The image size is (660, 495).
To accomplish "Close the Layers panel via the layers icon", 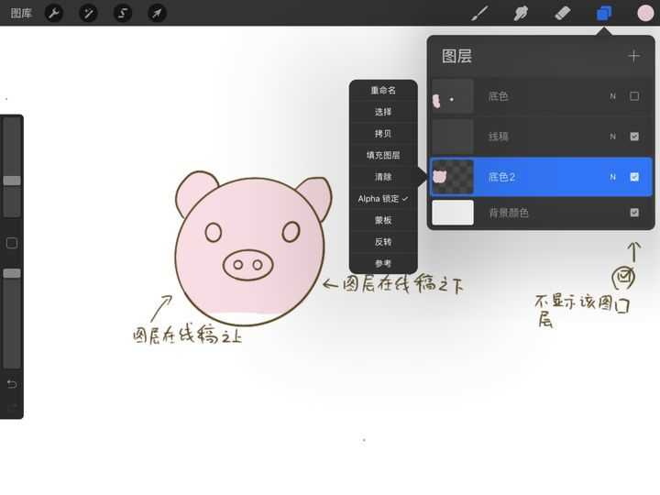I will coord(604,13).
